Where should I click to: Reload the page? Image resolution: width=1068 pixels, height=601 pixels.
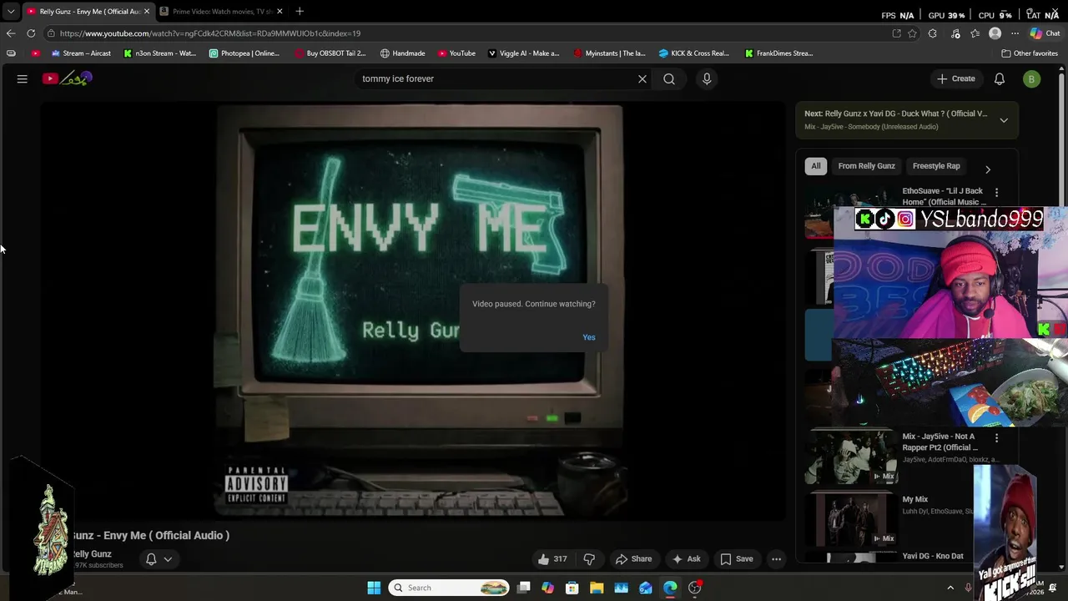coord(31,33)
